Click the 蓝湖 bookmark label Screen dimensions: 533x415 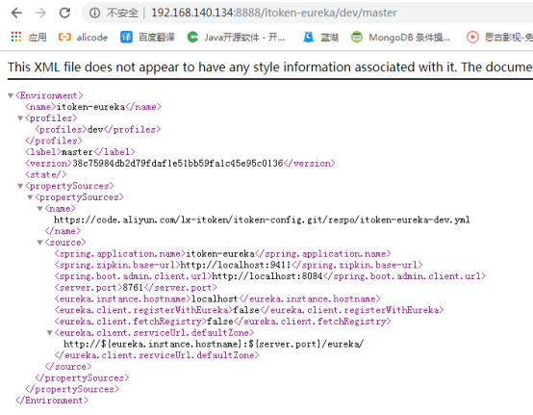point(329,38)
